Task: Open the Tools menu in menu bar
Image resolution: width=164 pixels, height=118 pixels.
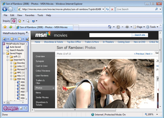Action: 40,15
